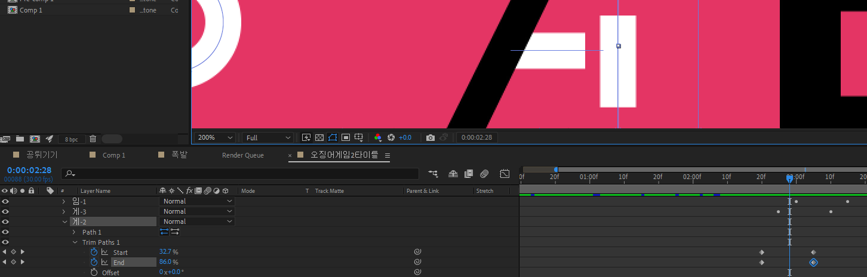The image size is (867, 277).
Task: Open blend mode dropdown for 임-1
Action: point(197,201)
